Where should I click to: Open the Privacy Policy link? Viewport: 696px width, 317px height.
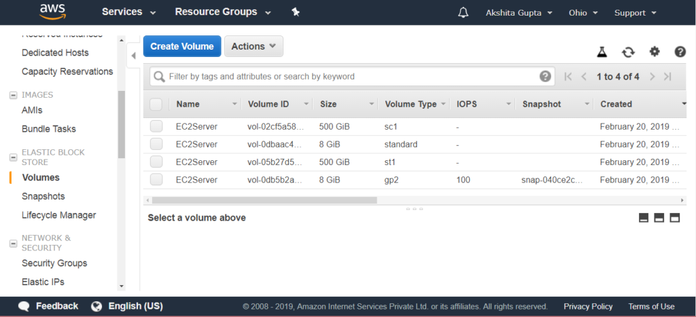point(588,306)
